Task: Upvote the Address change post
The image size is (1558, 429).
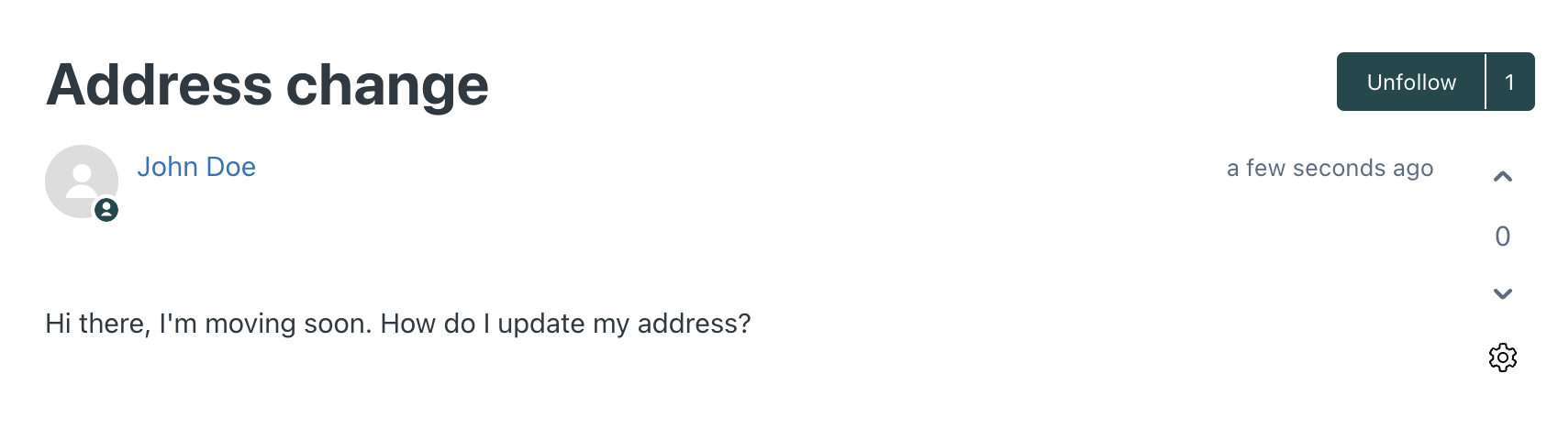Action: (x=1502, y=177)
